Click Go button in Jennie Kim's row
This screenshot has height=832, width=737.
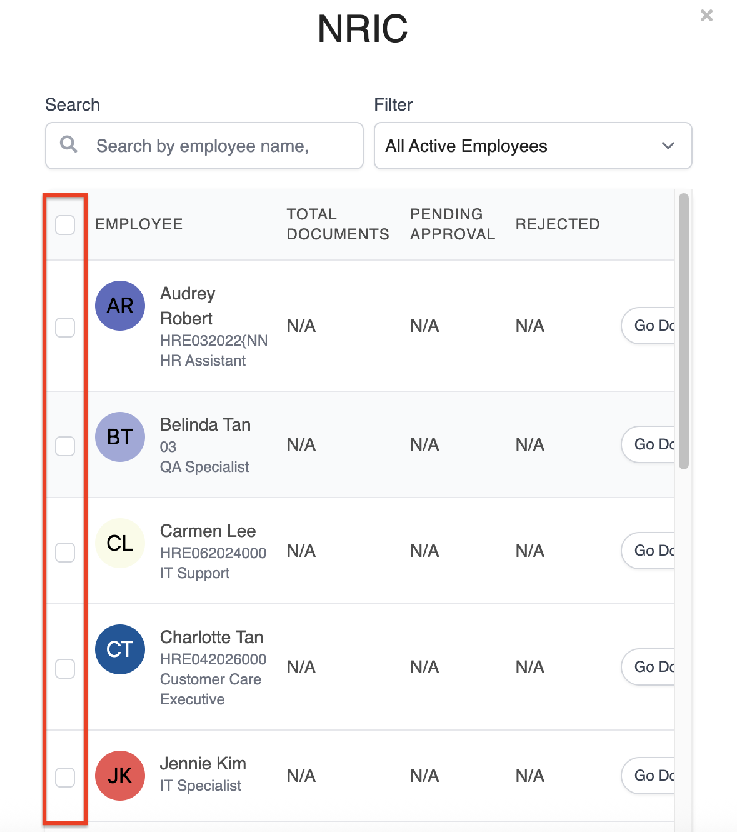(x=648, y=776)
